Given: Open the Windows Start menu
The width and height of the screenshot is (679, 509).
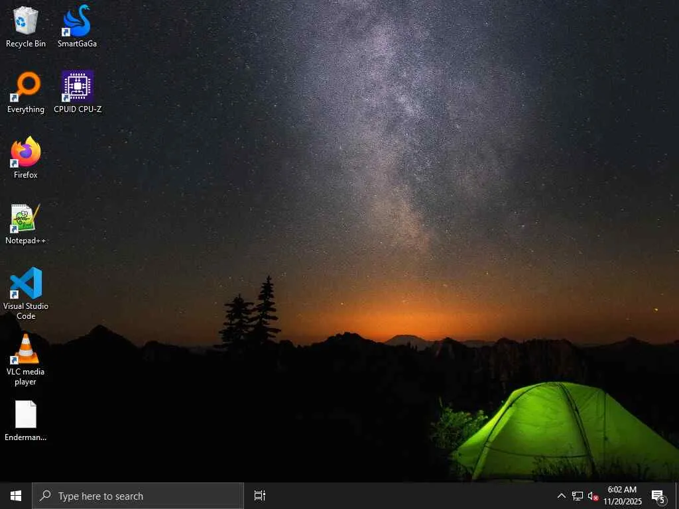Looking at the screenshot, I should coord(16,496).
